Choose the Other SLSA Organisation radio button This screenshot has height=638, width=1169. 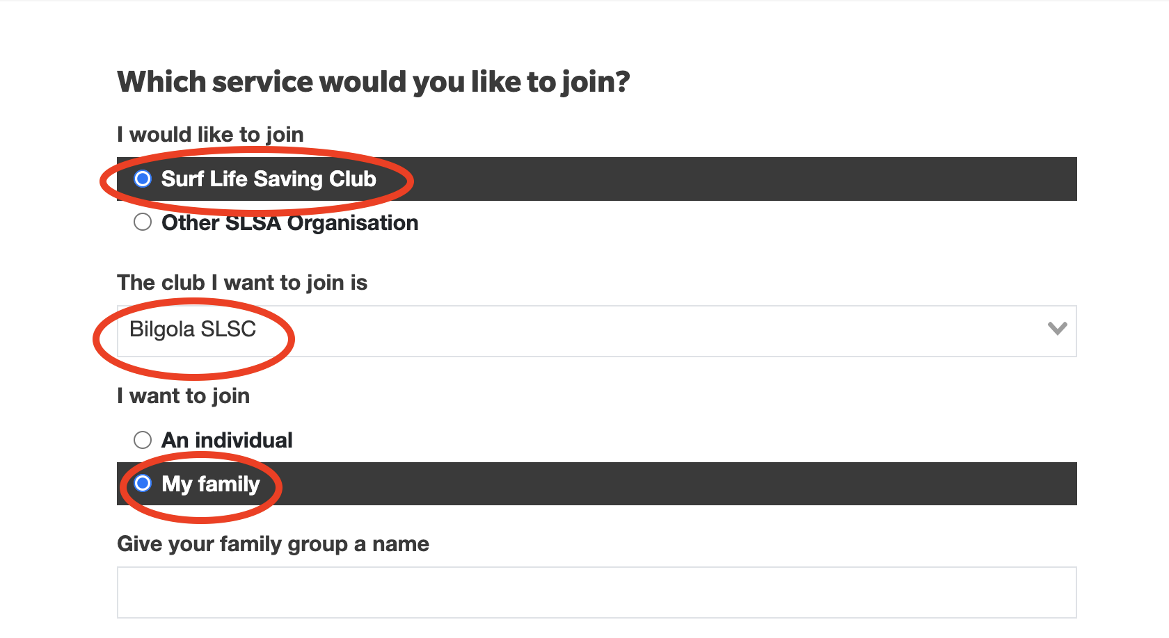click(143, 222)
